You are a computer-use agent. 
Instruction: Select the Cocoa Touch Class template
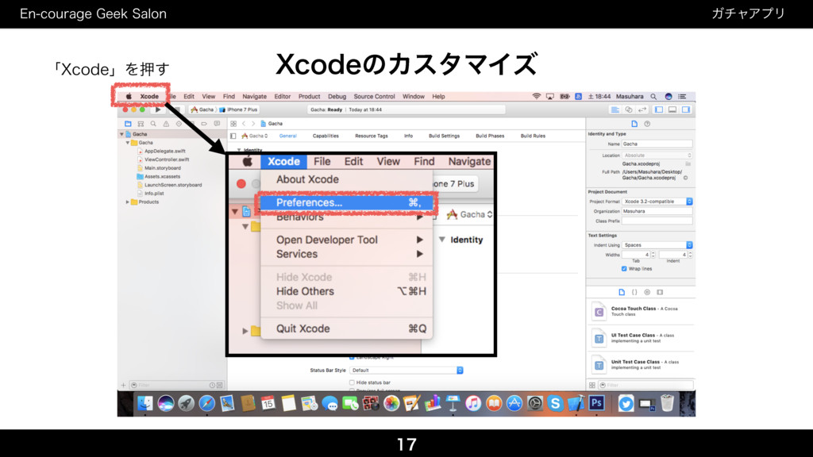(642, 311)
